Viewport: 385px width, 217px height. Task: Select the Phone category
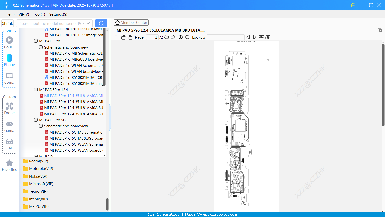pos(9,60)
